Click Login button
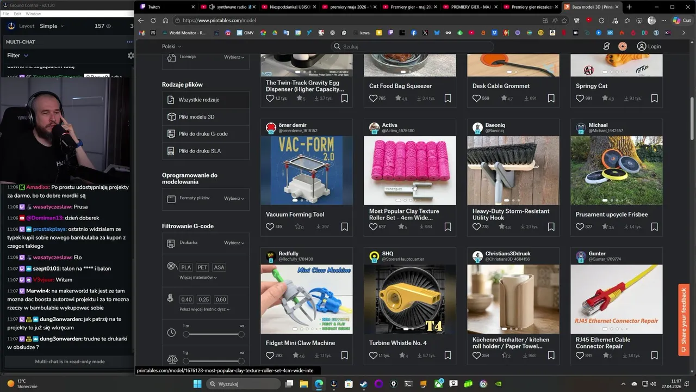The width and height of the screenshot is (696, 392). [x=649, y=46]
